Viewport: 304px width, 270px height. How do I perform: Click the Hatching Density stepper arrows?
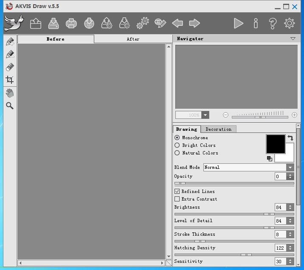[290, 248]
